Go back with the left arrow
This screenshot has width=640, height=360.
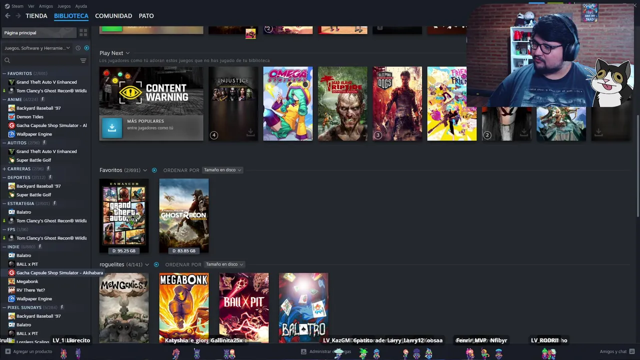[7, 16]
